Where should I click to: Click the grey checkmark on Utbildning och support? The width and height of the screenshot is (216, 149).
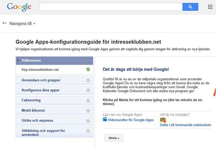pos(88,131)
